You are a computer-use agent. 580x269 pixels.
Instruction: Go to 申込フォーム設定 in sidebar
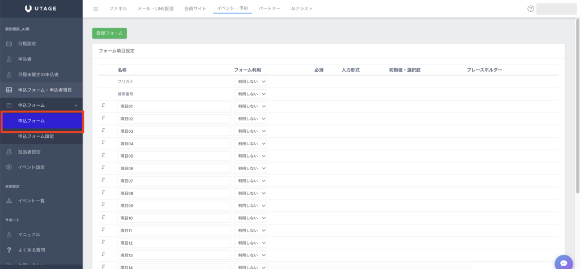point(36,136)
